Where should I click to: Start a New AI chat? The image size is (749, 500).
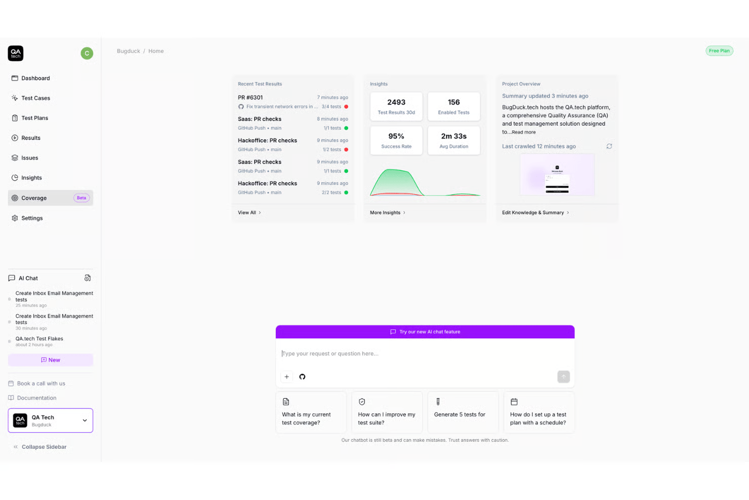(51, 360)
